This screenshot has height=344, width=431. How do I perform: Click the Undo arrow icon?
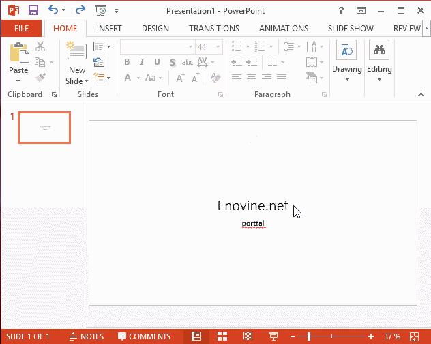coord(53,10)
